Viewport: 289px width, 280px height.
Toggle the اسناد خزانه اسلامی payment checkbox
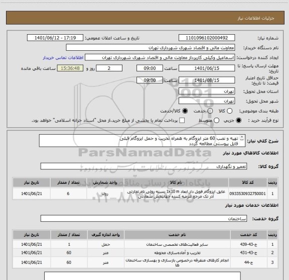point(182,121)
